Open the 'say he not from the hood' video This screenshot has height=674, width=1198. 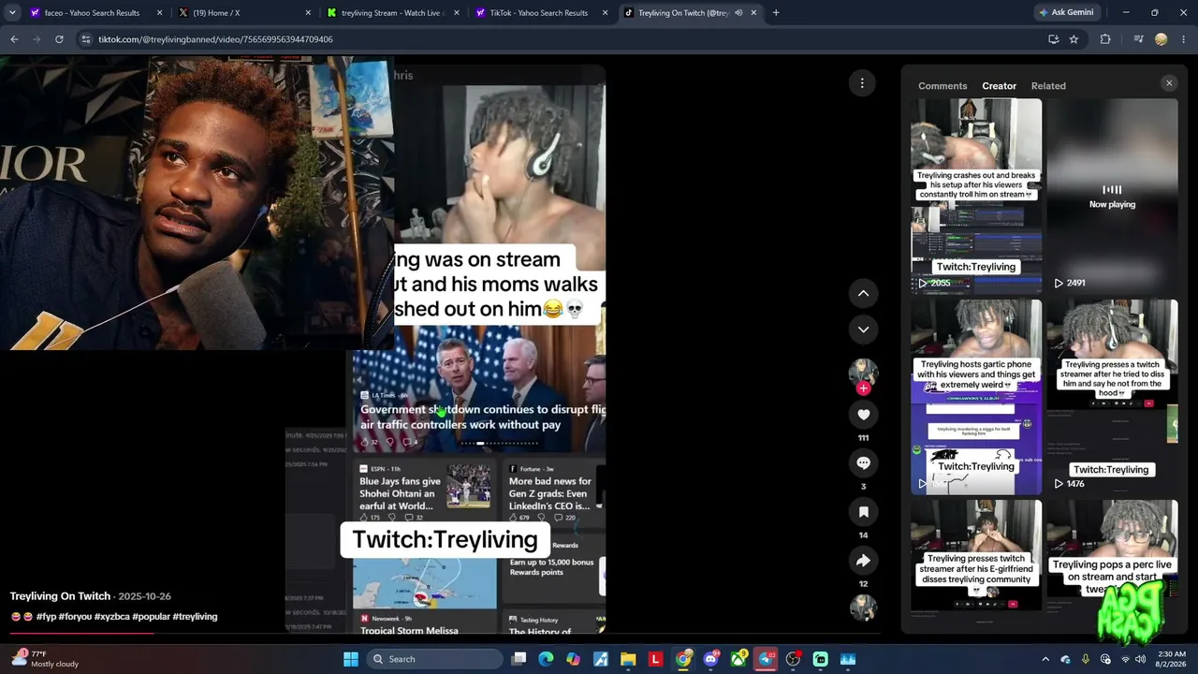point(1112,397)
